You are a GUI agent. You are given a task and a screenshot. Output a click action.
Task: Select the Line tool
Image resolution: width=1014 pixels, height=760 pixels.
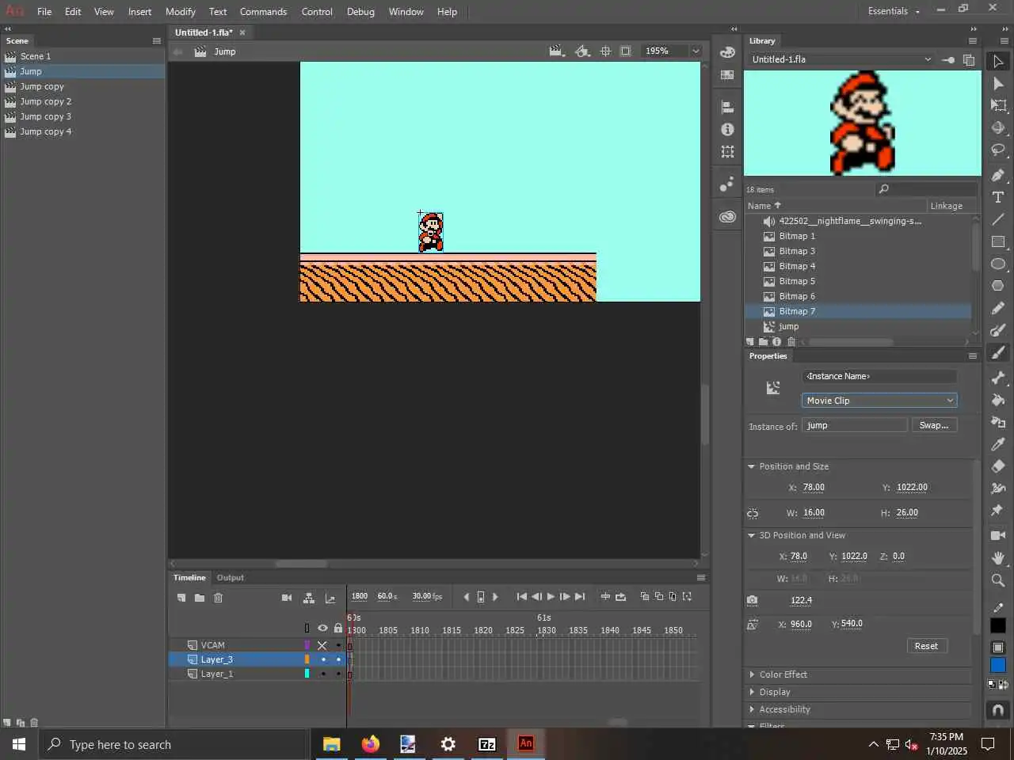tap(998, 219)
